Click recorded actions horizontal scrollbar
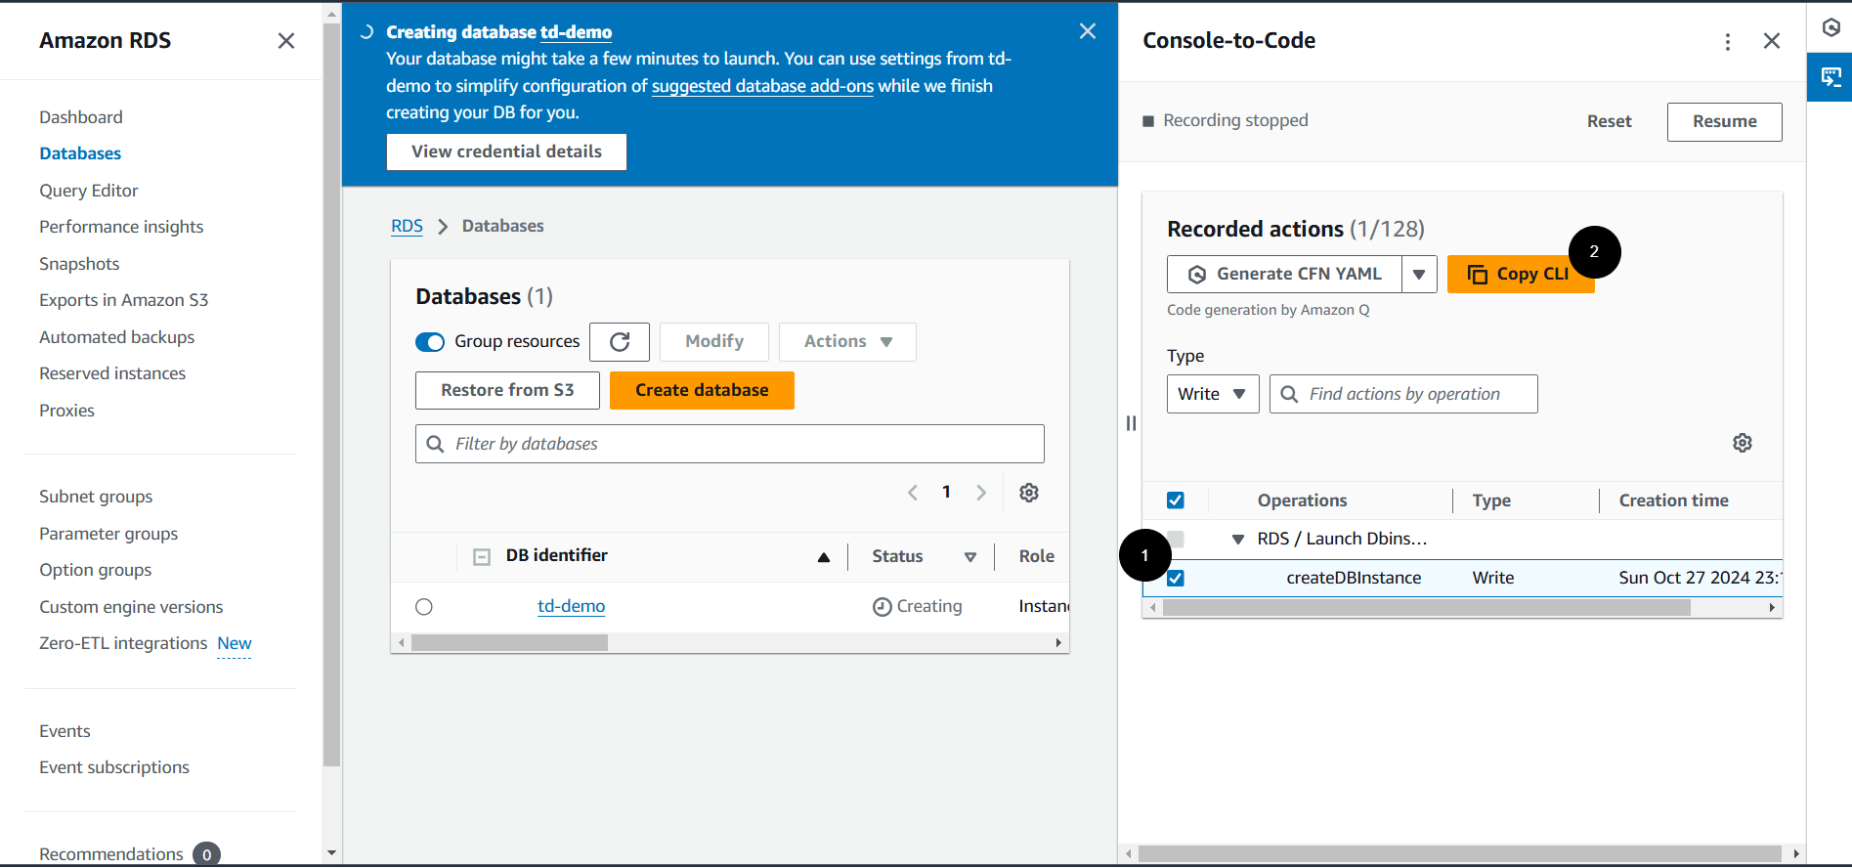The width and height of the screenshot is (1852, 868). (1427, 608)
